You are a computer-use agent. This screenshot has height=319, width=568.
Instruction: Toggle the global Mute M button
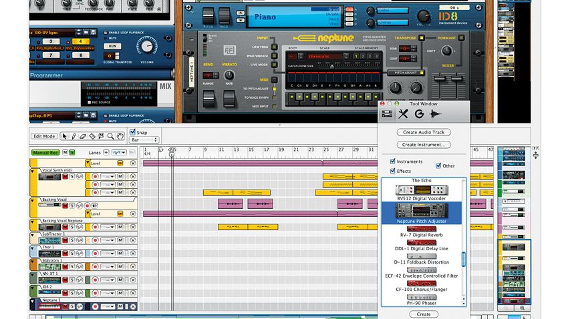[x=65, y=153]
